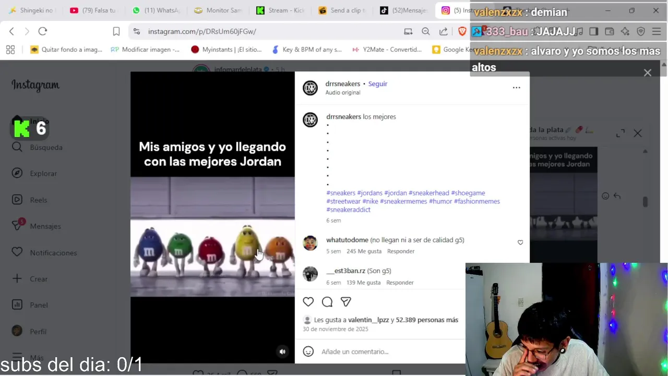Image resolution: width=668 pixels, height=376 pixels.
Task: Bookmark this page with the bookmark icon
Action: click(116, 31)
